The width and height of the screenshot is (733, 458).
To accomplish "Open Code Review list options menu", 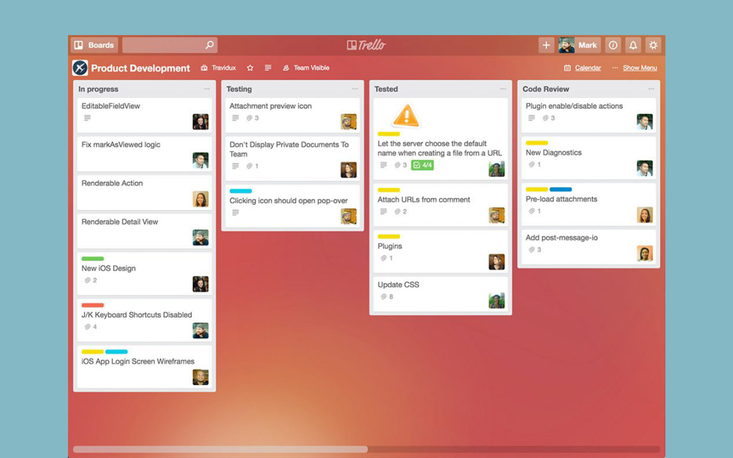I will click(x=651, y=89).
